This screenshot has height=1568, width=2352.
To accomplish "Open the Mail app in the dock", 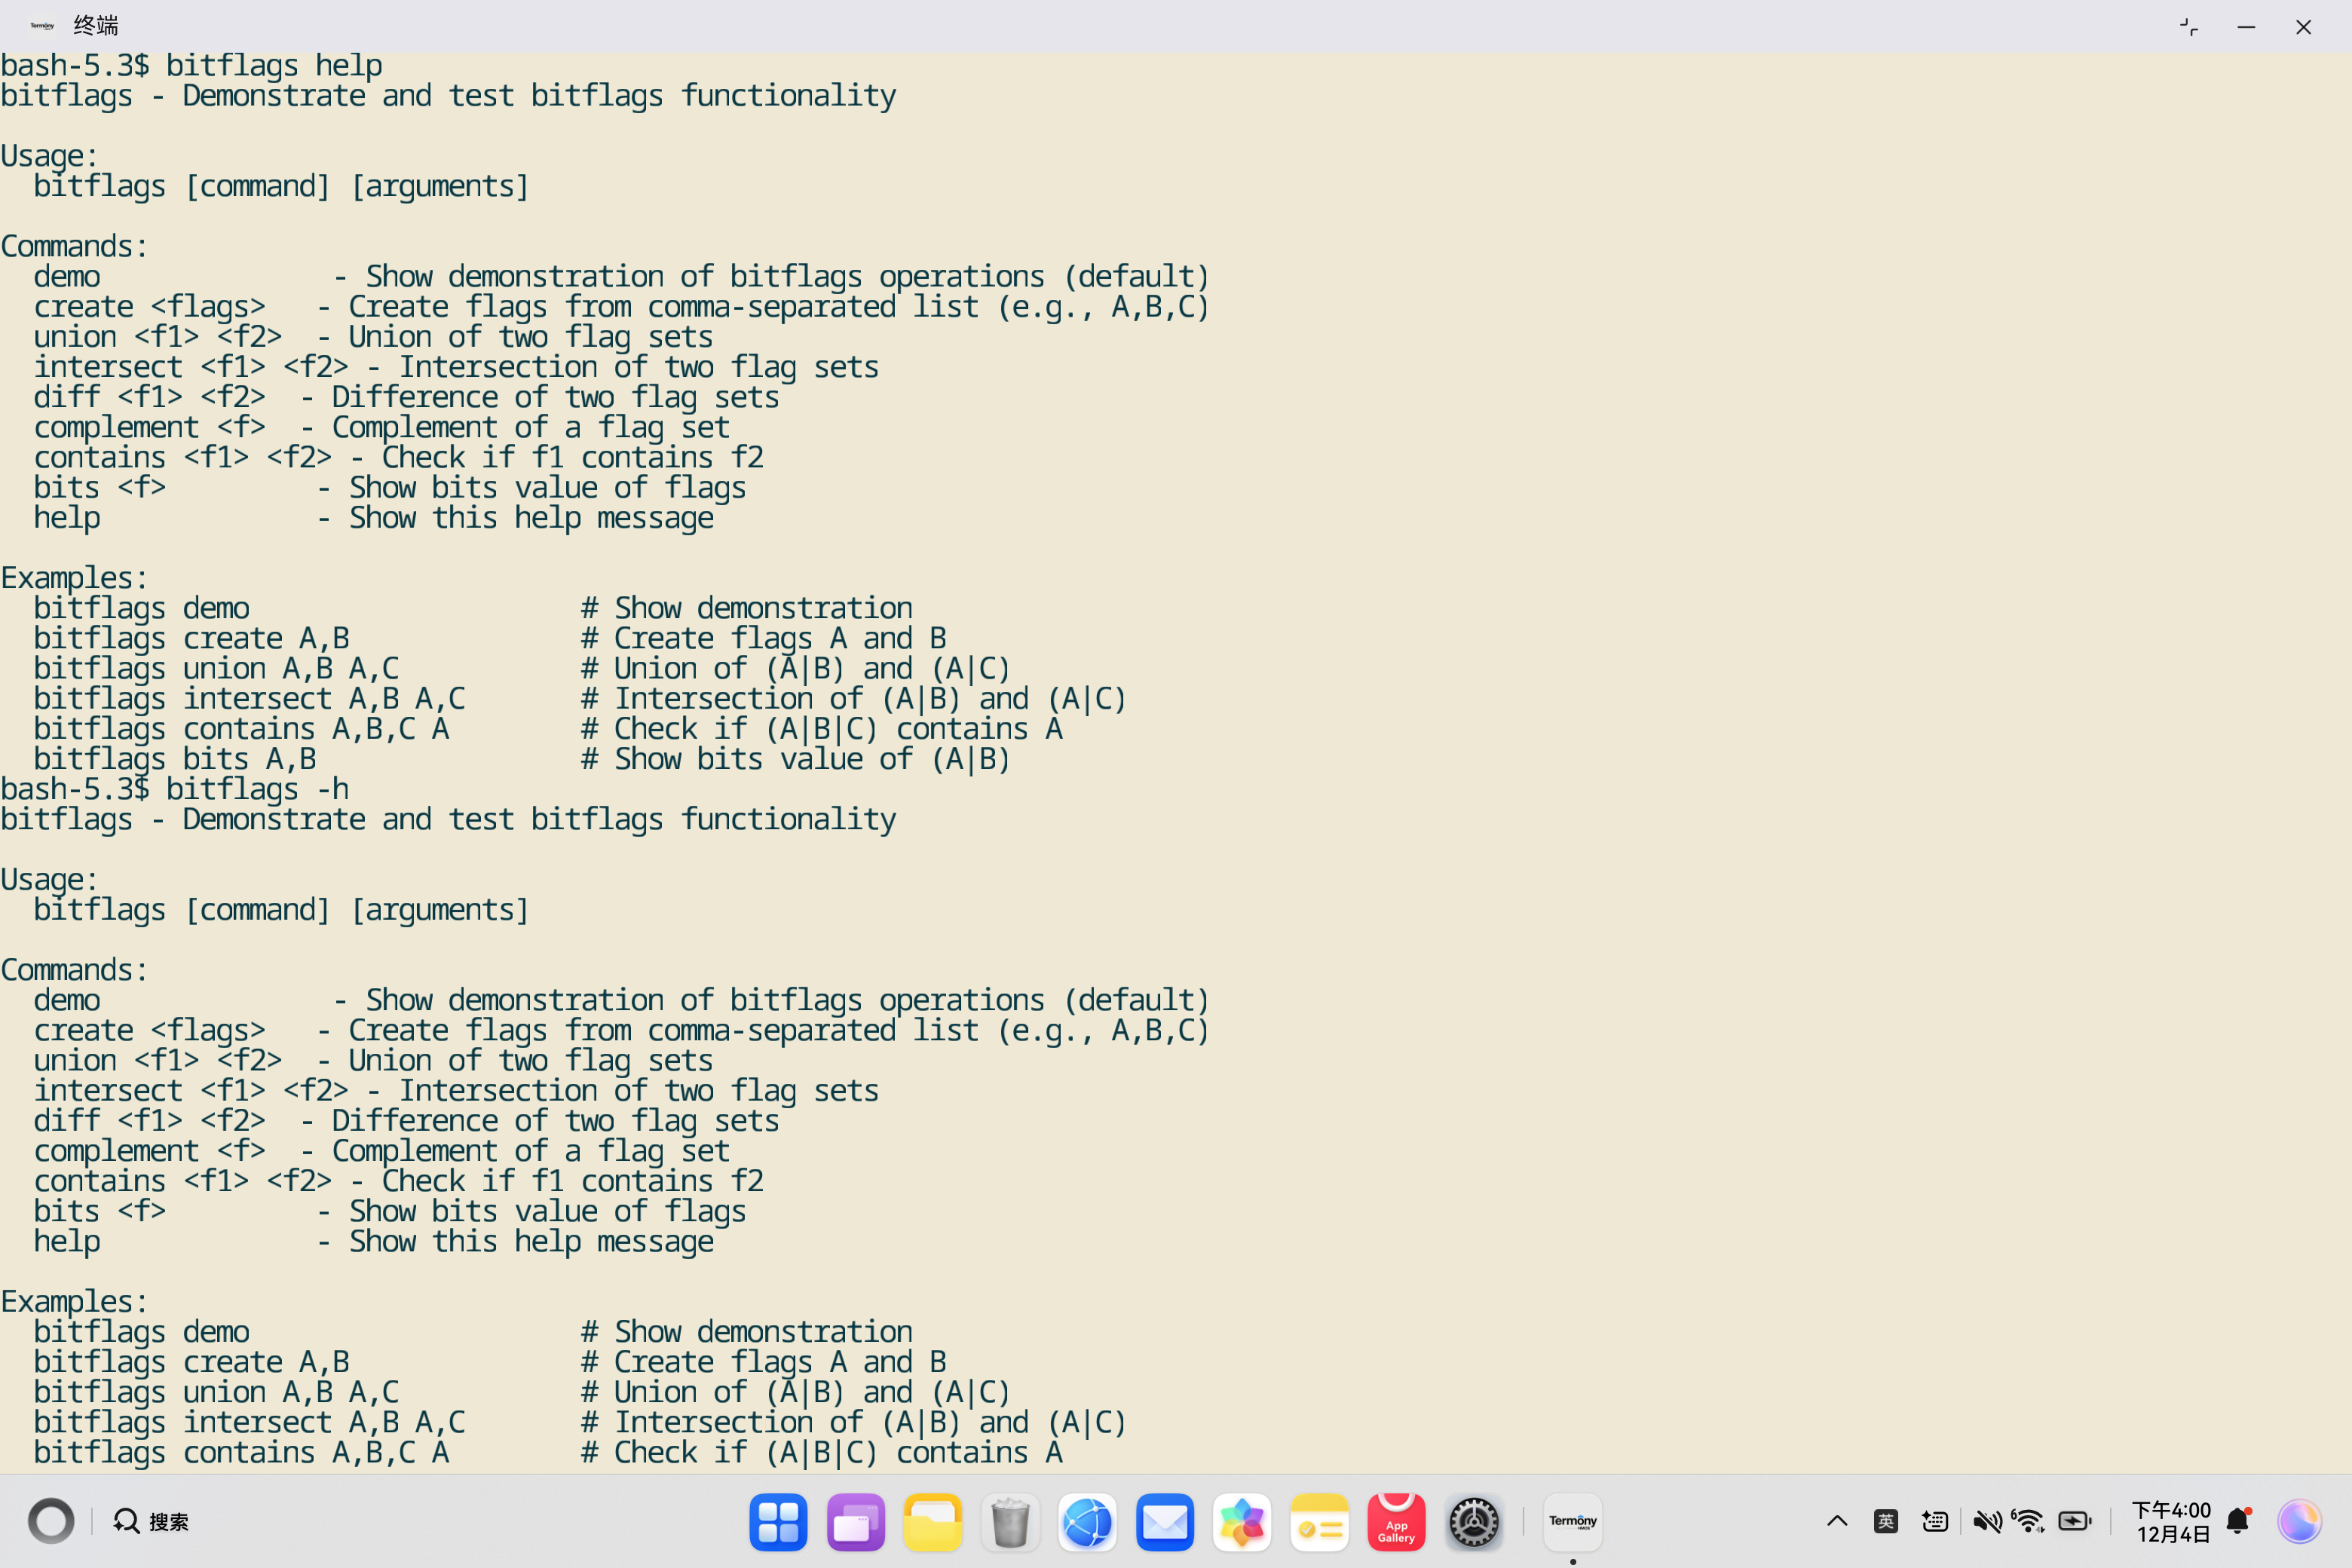I will pyautogui.click(x=1165, y=1521).
